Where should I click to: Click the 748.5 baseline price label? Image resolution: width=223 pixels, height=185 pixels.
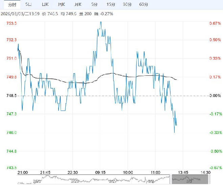click(x=11, y=96)
